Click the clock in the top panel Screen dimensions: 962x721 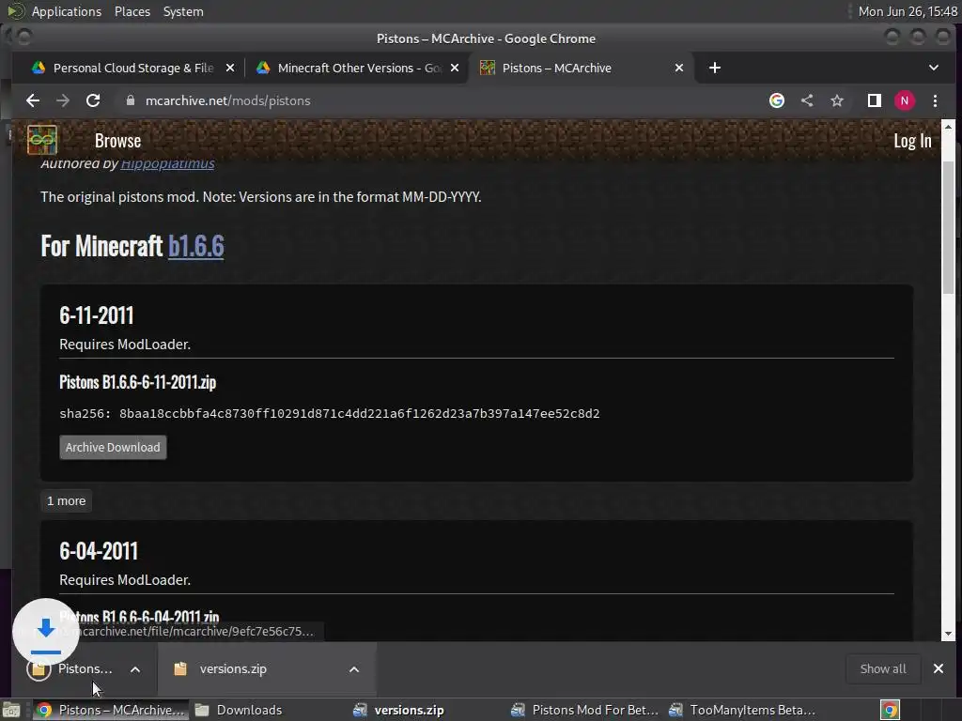tap(908, 11)
